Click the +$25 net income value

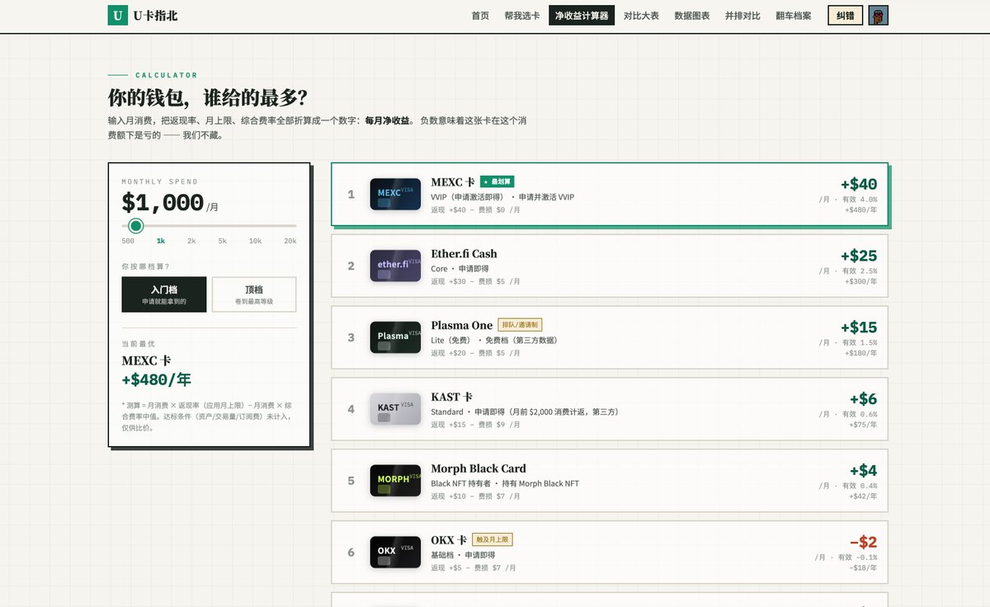point(859,256)
